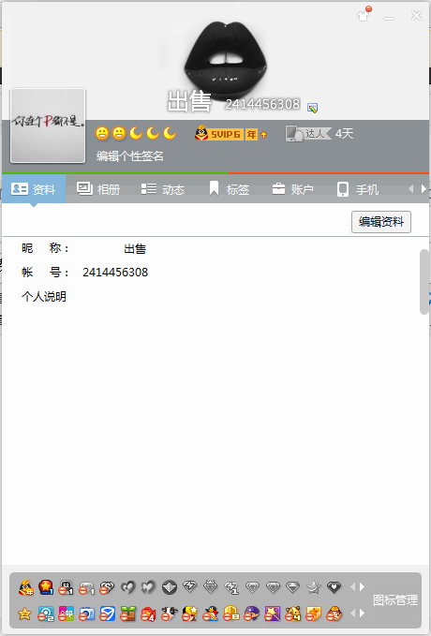Click the grey single heart icon
Image resolution: width=431 pixels, height=636 pixels.
click(x=128, y=587)
